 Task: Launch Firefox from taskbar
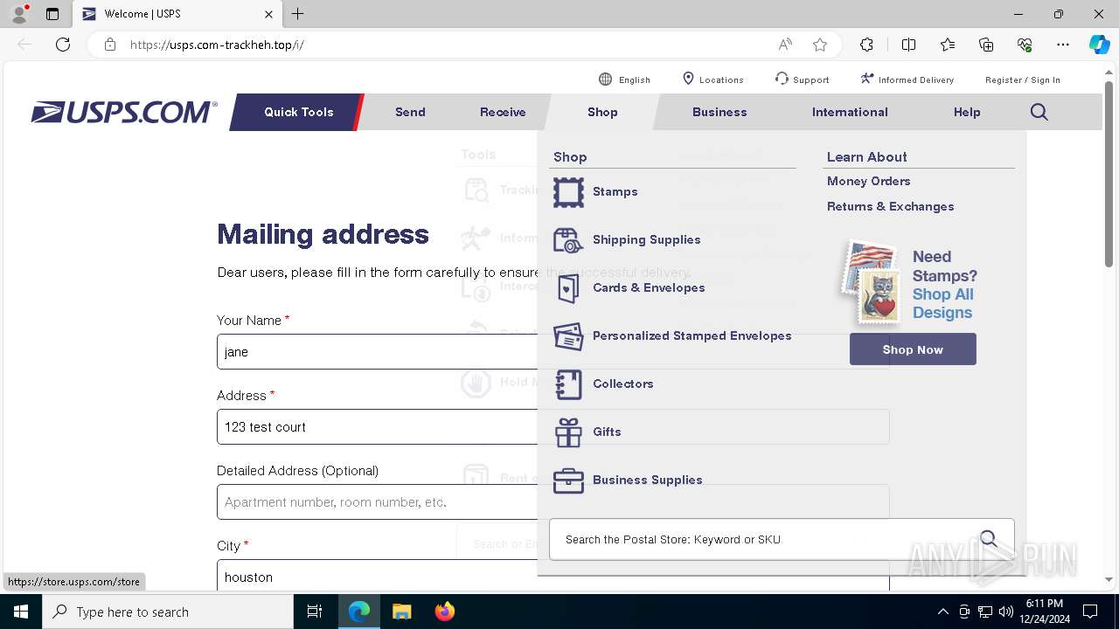coord(444,612)
